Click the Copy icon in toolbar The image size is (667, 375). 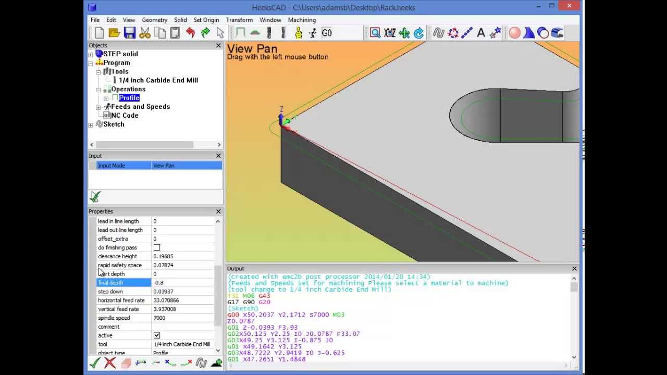click(160, 33)
